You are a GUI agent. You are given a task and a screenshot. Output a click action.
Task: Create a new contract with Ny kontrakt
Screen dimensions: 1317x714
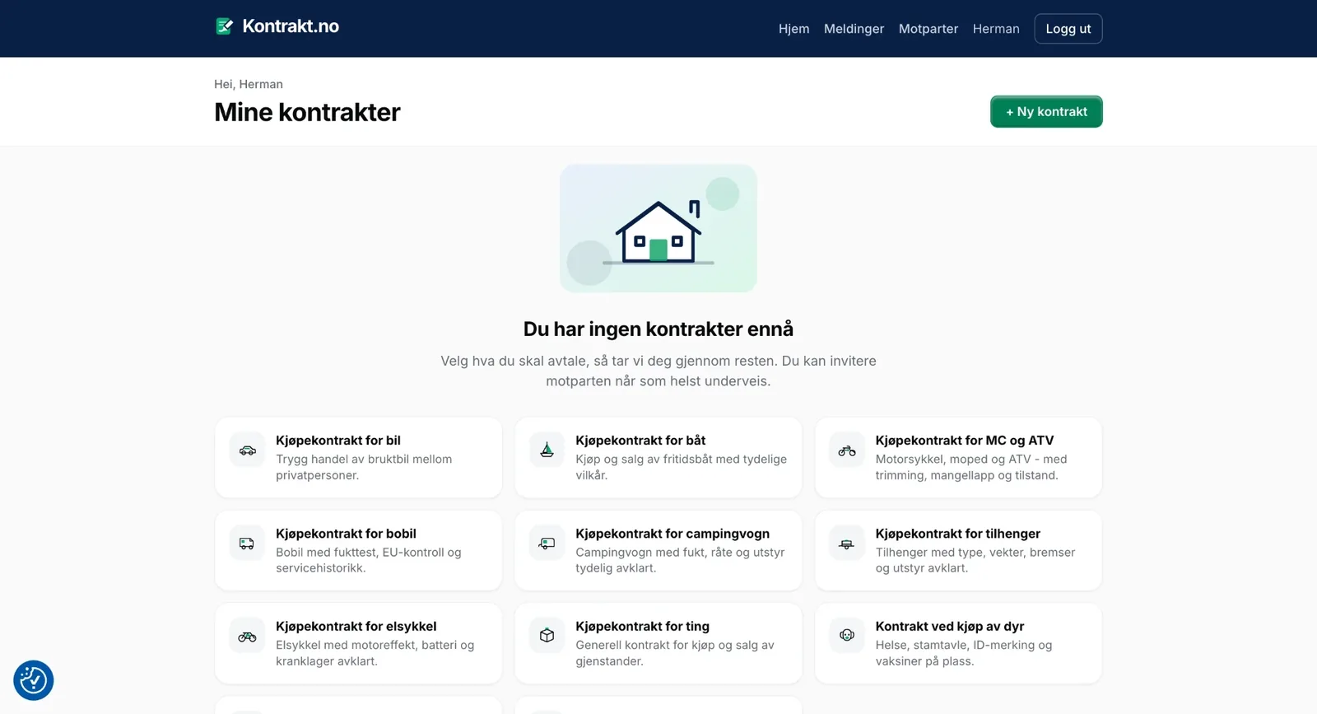pos(1046,112)
